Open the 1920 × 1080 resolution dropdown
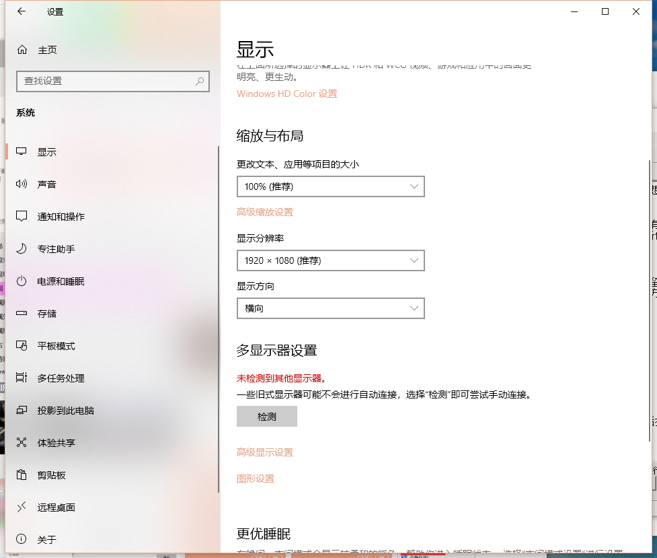Image resolution: width=657 pixels, height=558 pixels. click(330, 260)
